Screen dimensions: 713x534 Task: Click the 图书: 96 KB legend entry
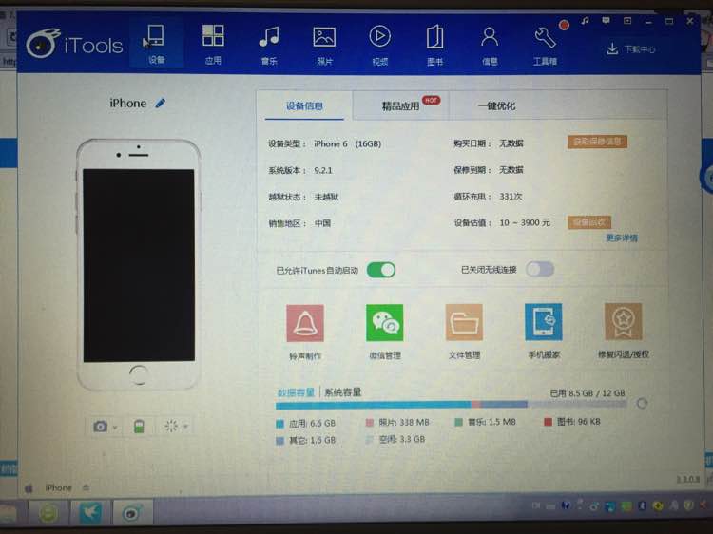[x=572, y=422]
